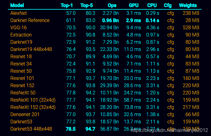Download the 80 MB Darknet19 448x448 weights

[x=192, y=49]
